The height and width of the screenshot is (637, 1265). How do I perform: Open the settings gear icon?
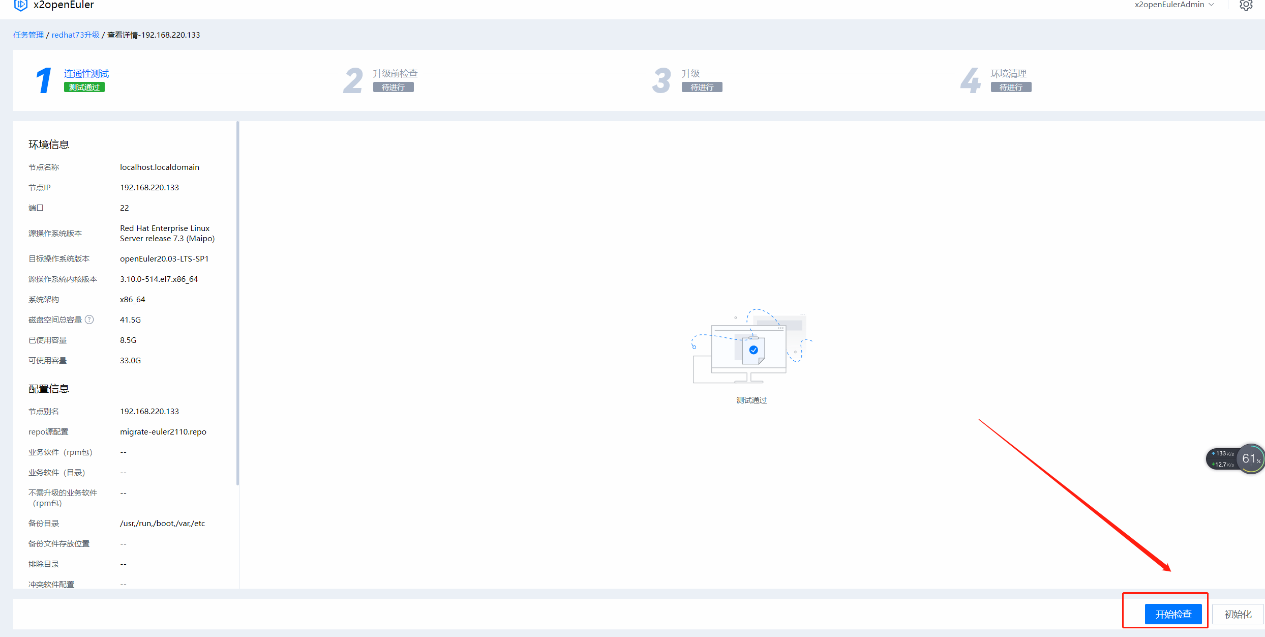1246,5
